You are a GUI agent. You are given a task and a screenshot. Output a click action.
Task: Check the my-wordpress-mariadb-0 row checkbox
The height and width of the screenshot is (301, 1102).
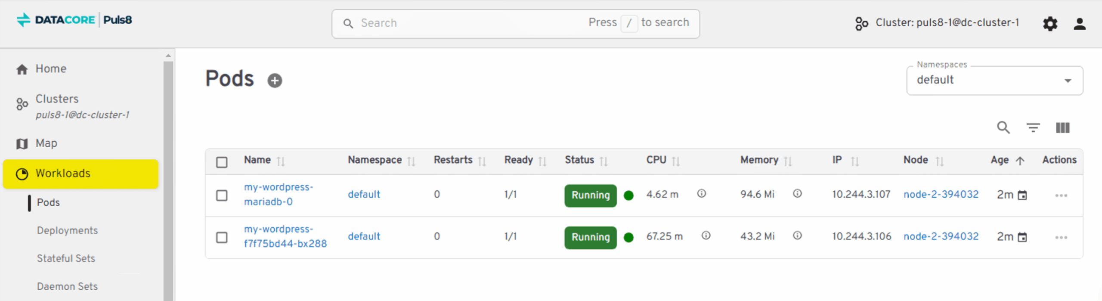tap(222, 195)
